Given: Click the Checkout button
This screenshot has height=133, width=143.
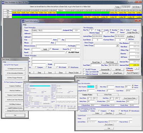Looking at the screenshot, I should coord(105,73).
